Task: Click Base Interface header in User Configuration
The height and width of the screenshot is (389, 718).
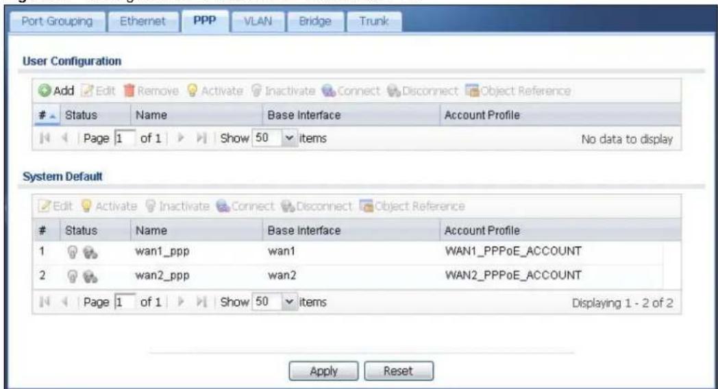Action: [x=351, y=115]
